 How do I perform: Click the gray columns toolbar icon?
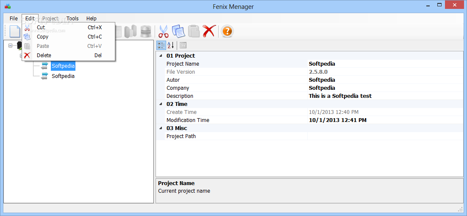pyautogui.click(x=131, y=31)
